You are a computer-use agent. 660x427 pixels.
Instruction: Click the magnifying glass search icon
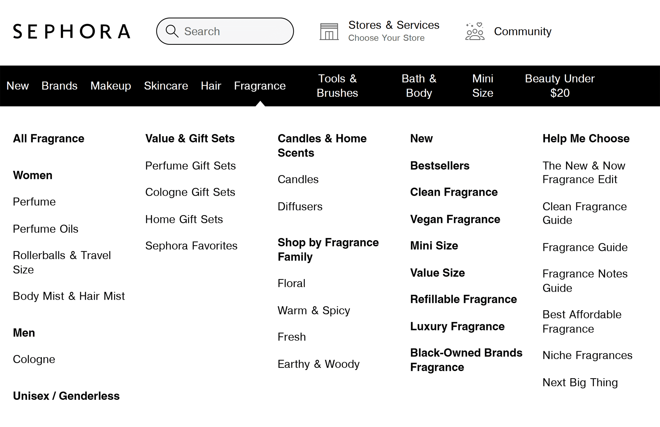[172, 31]
